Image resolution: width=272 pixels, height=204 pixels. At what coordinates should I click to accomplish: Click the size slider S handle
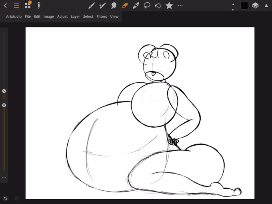coord(4,91)
